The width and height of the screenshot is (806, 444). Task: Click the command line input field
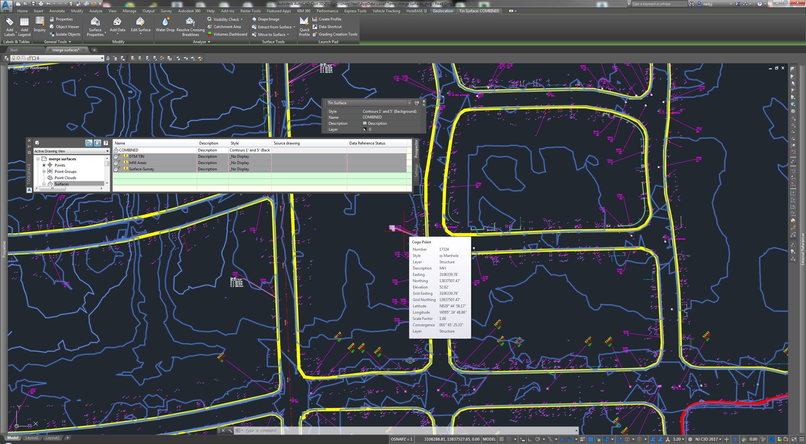[x=409, y=430]
